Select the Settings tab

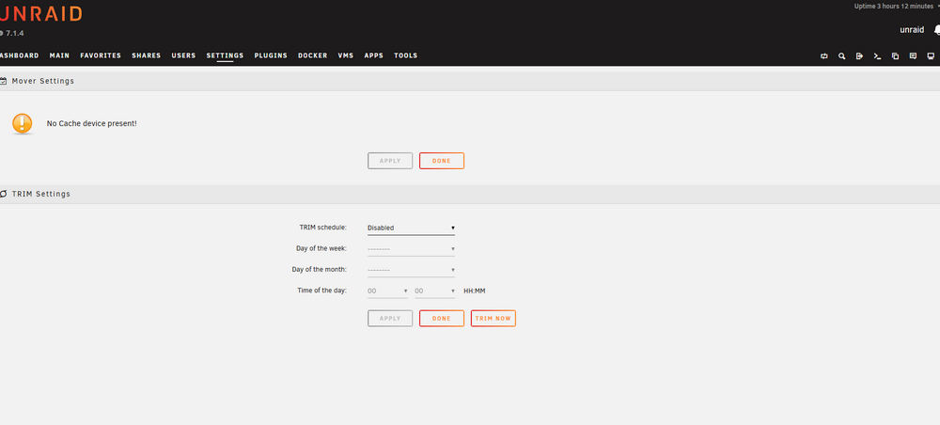pyautogui.click(x=225, y=55)
